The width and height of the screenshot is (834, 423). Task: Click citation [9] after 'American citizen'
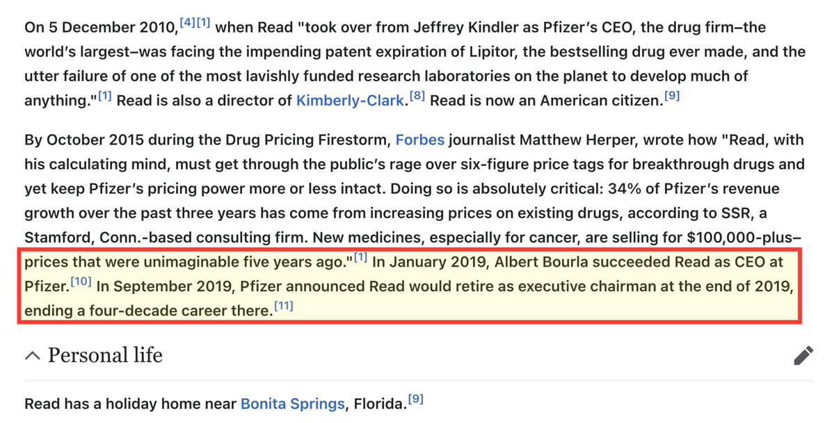point(671,96)
